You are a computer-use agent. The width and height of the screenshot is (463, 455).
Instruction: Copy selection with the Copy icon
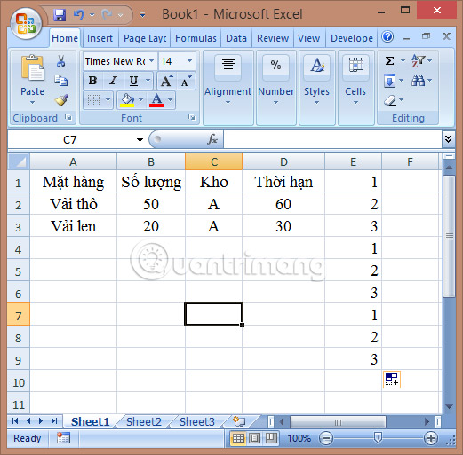(x=61, y=81)
